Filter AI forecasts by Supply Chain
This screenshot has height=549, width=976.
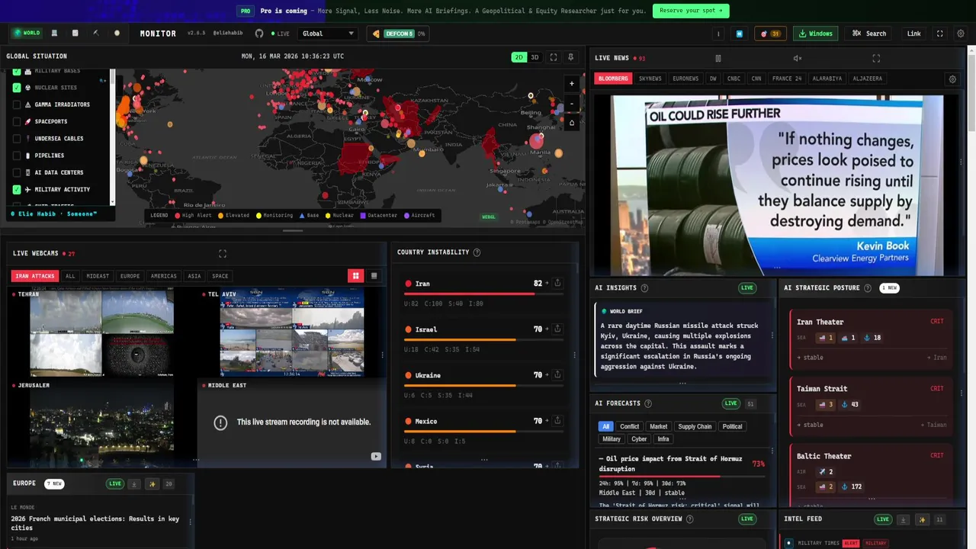pyautogui.click(x=695, y=427)
